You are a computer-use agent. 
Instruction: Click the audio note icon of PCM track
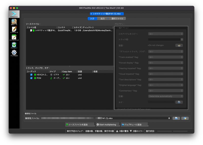tap(51, 78)
